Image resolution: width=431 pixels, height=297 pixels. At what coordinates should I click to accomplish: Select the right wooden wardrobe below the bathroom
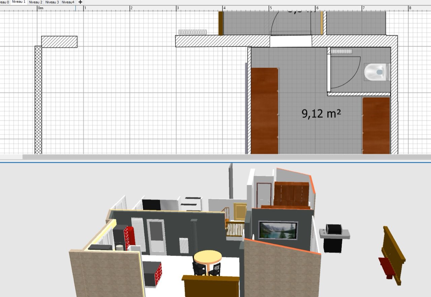[x=376, y=125]
